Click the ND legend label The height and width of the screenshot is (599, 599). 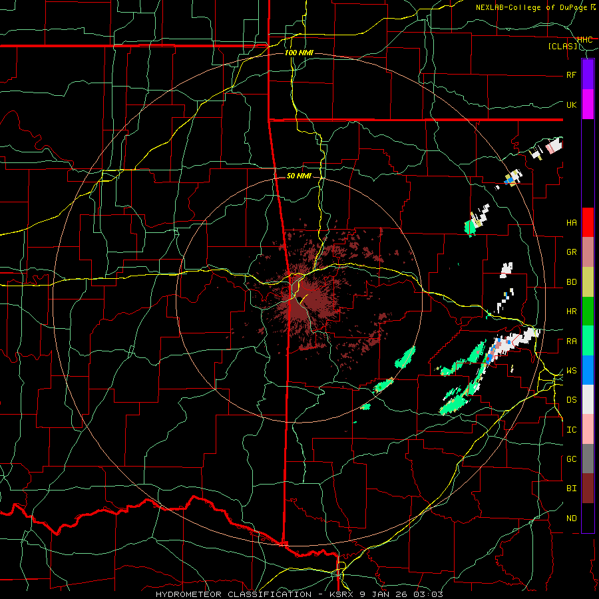pos(571,518)
